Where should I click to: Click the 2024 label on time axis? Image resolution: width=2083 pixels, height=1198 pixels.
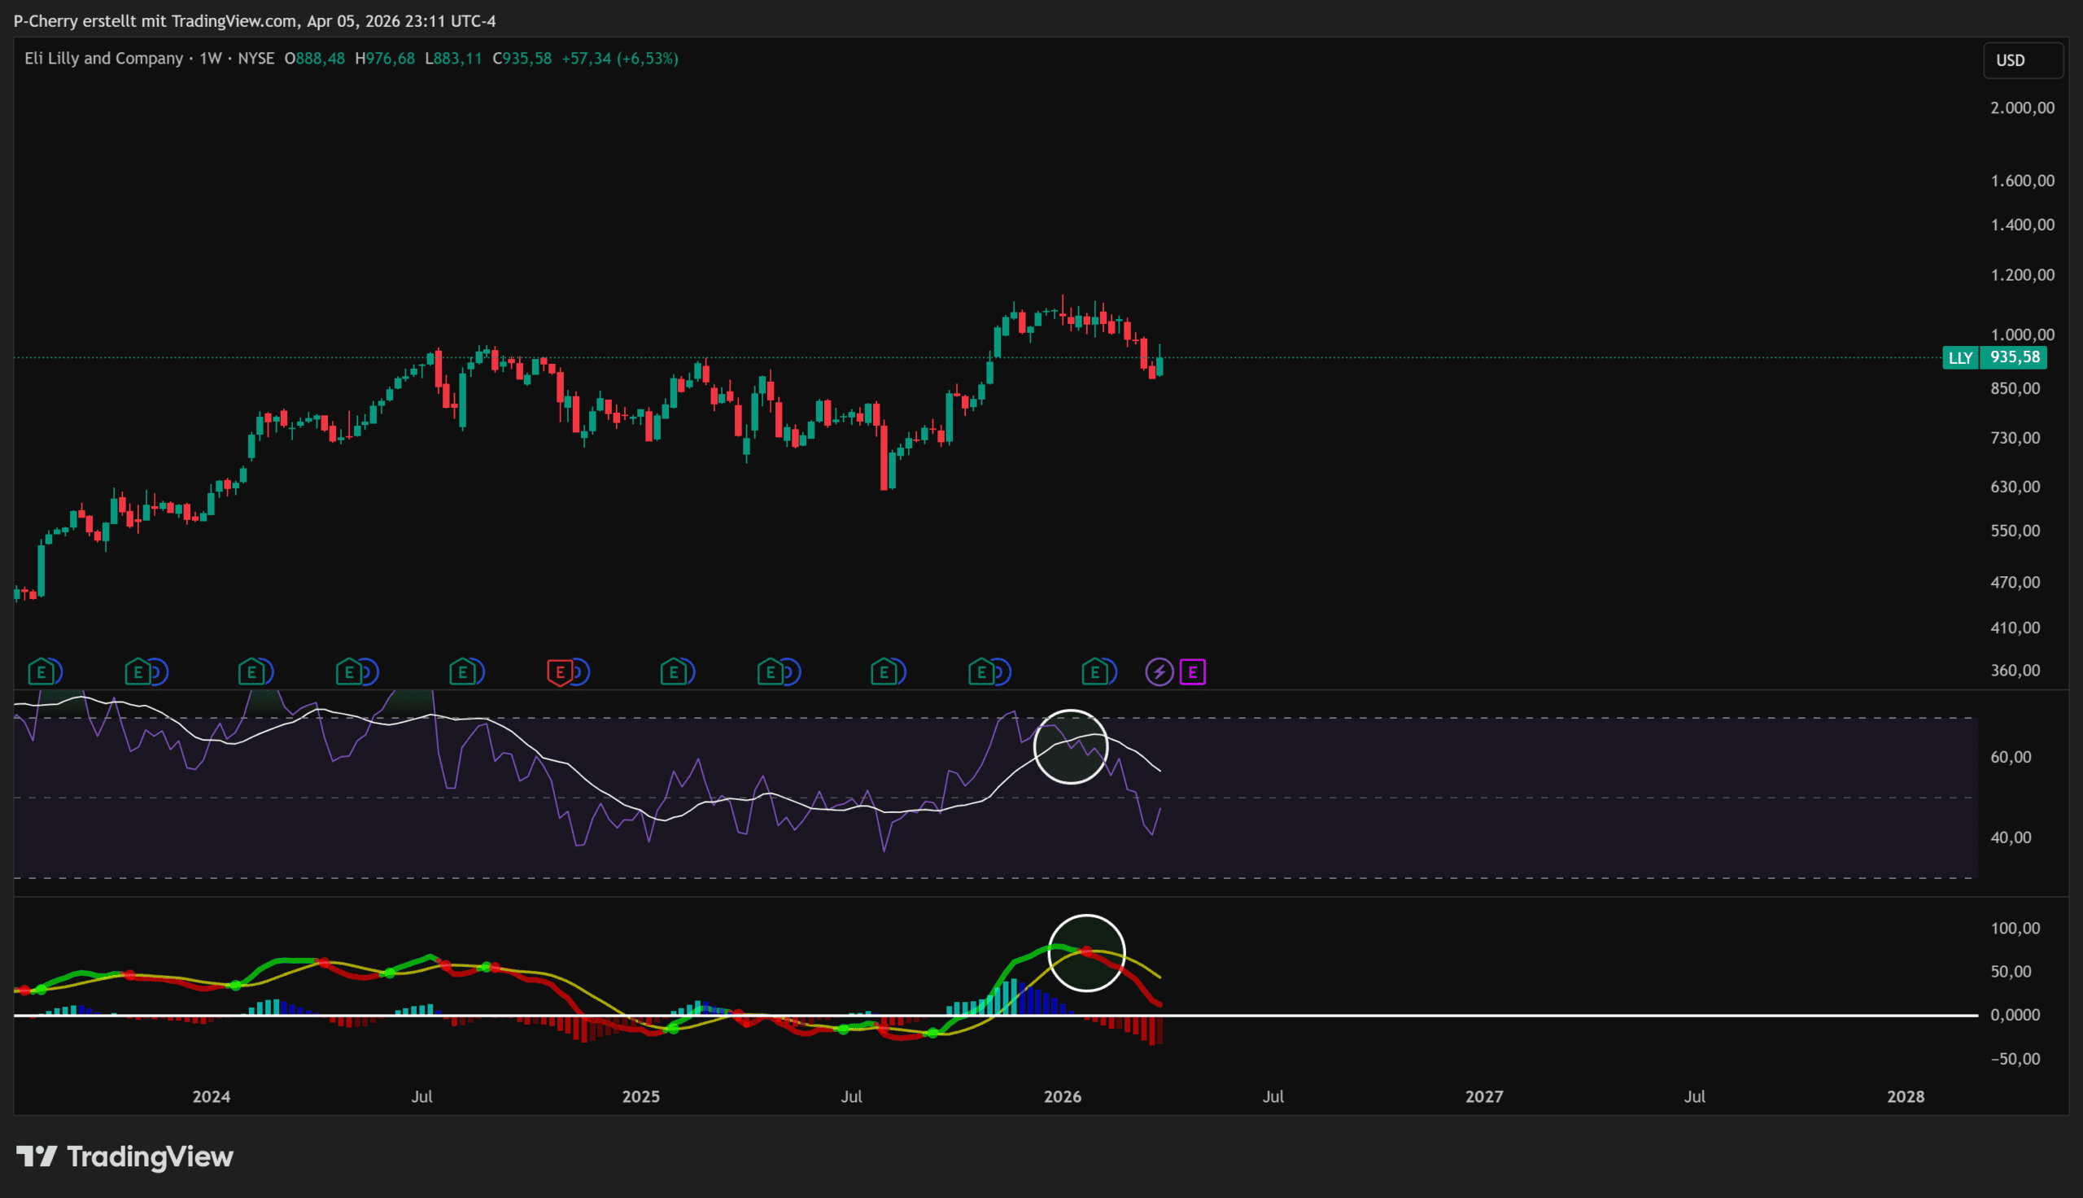(x=211, y=1097)
